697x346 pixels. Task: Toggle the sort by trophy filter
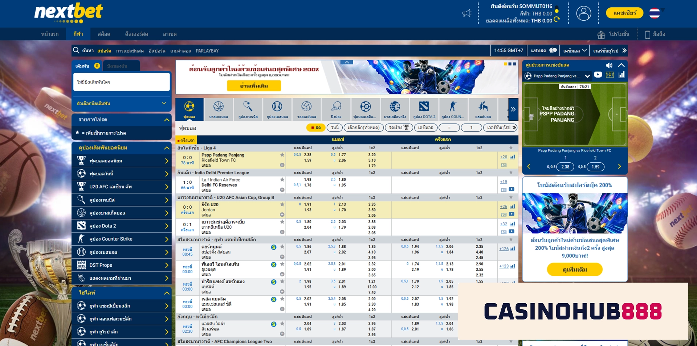pos(399,128)
